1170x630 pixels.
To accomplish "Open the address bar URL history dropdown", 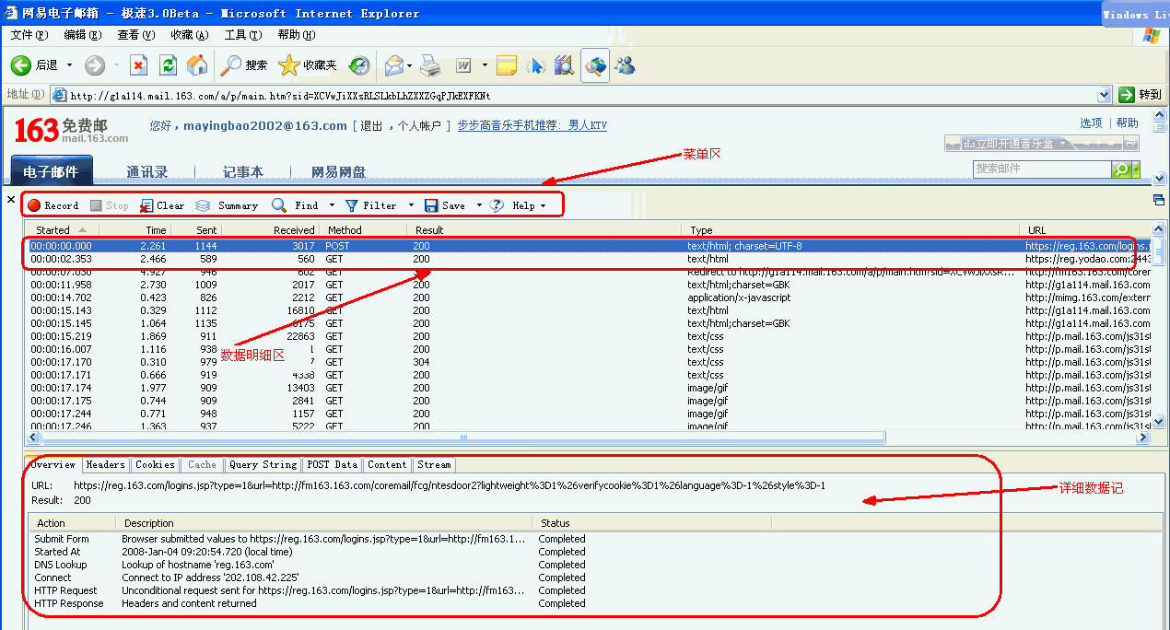I will (1104, 94).
